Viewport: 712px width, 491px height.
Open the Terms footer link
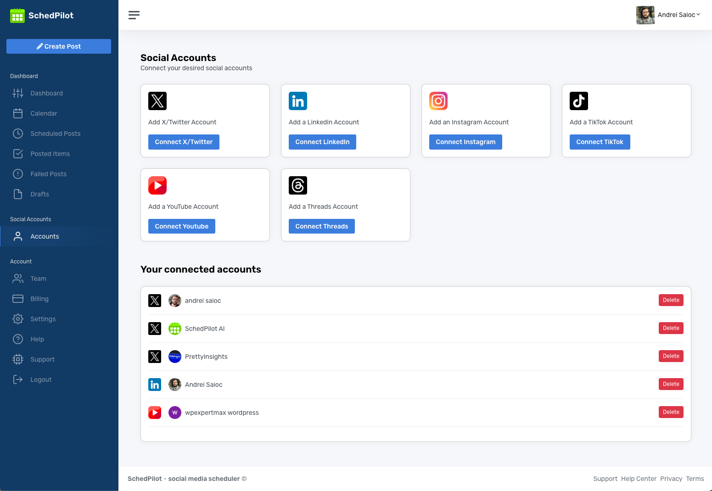[x=695, y=479]
